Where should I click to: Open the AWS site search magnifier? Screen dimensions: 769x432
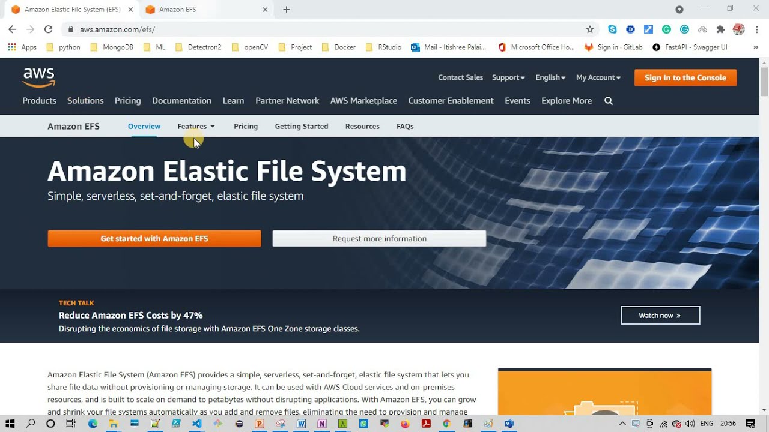coord(609,101)
